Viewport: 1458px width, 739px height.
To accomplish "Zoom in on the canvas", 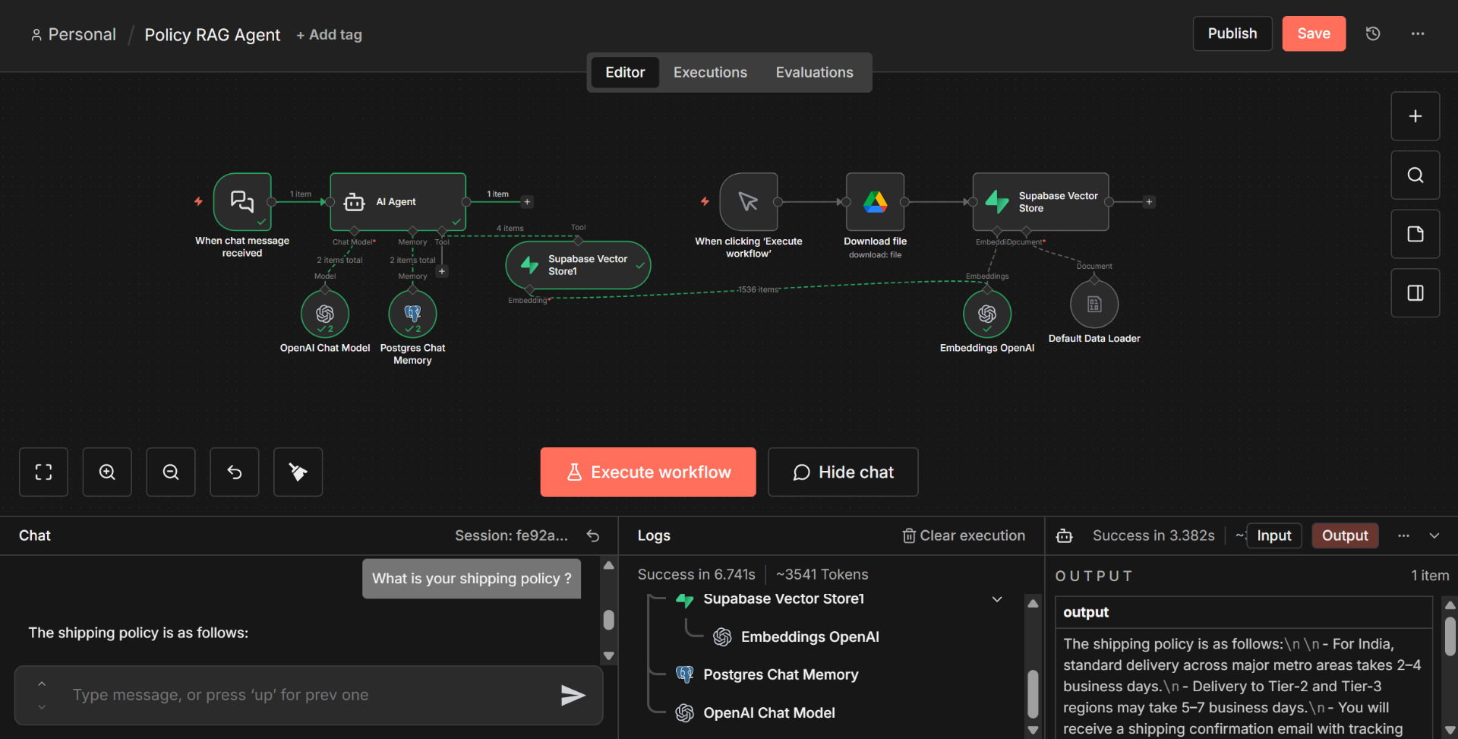I will (107, 472).
